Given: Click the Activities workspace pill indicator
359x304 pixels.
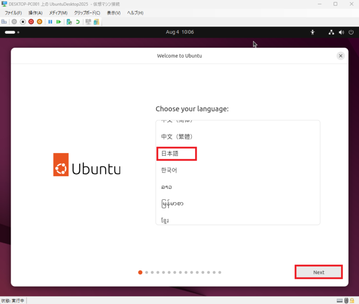Looking at the screenshot, I should [x=10, y=32].
